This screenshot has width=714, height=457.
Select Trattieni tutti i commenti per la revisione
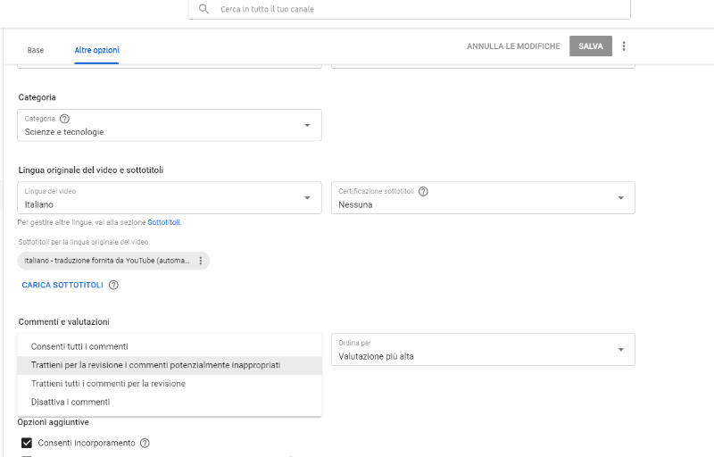[108, 384]
